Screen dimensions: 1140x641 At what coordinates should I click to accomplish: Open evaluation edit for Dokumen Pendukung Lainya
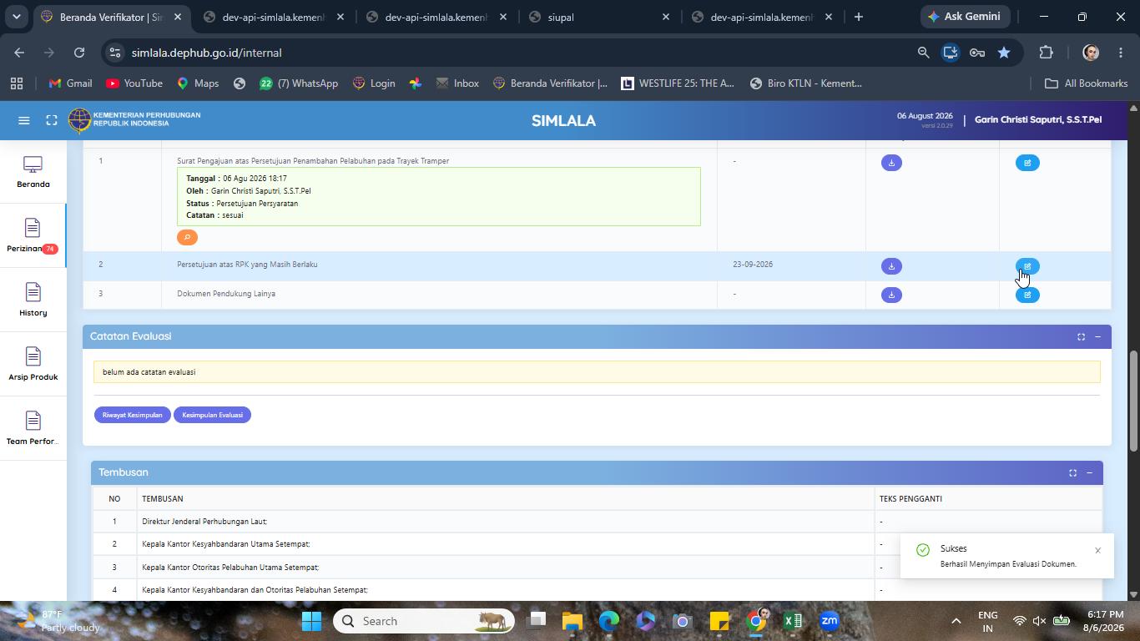(x=1027, y=295)
